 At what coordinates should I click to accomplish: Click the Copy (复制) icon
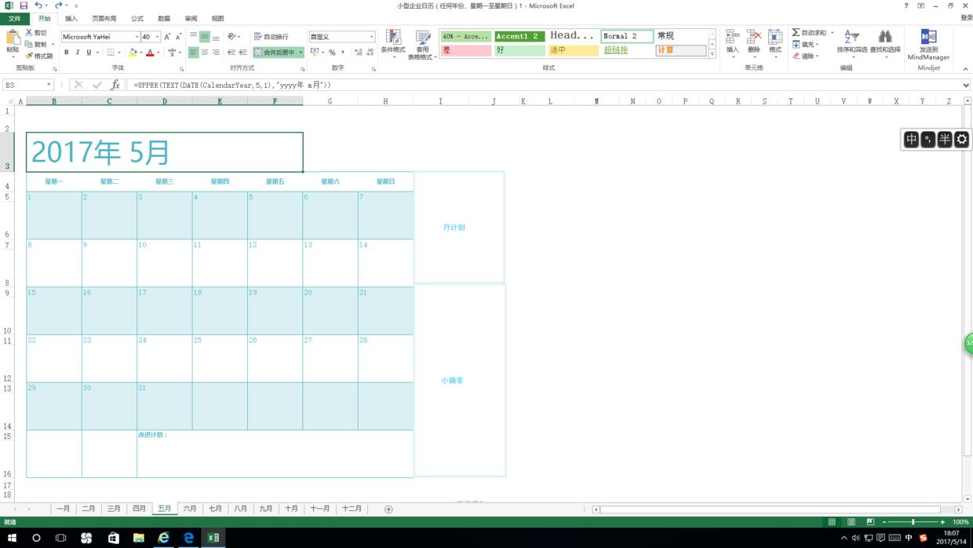click(29, 45)
